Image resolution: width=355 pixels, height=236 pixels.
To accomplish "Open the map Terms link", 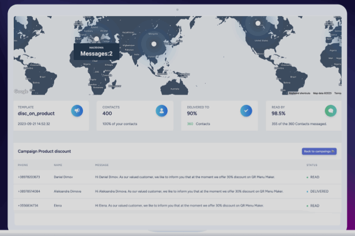I will pos(338,93).
